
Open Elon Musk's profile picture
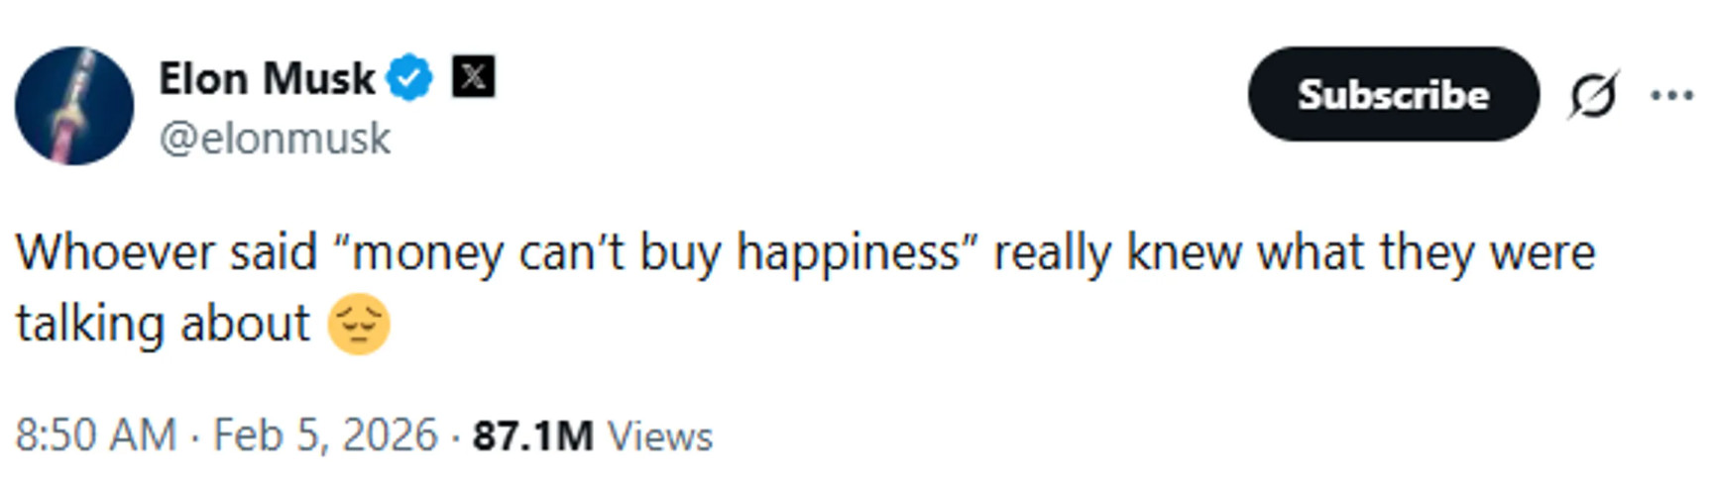coord(74,105)
